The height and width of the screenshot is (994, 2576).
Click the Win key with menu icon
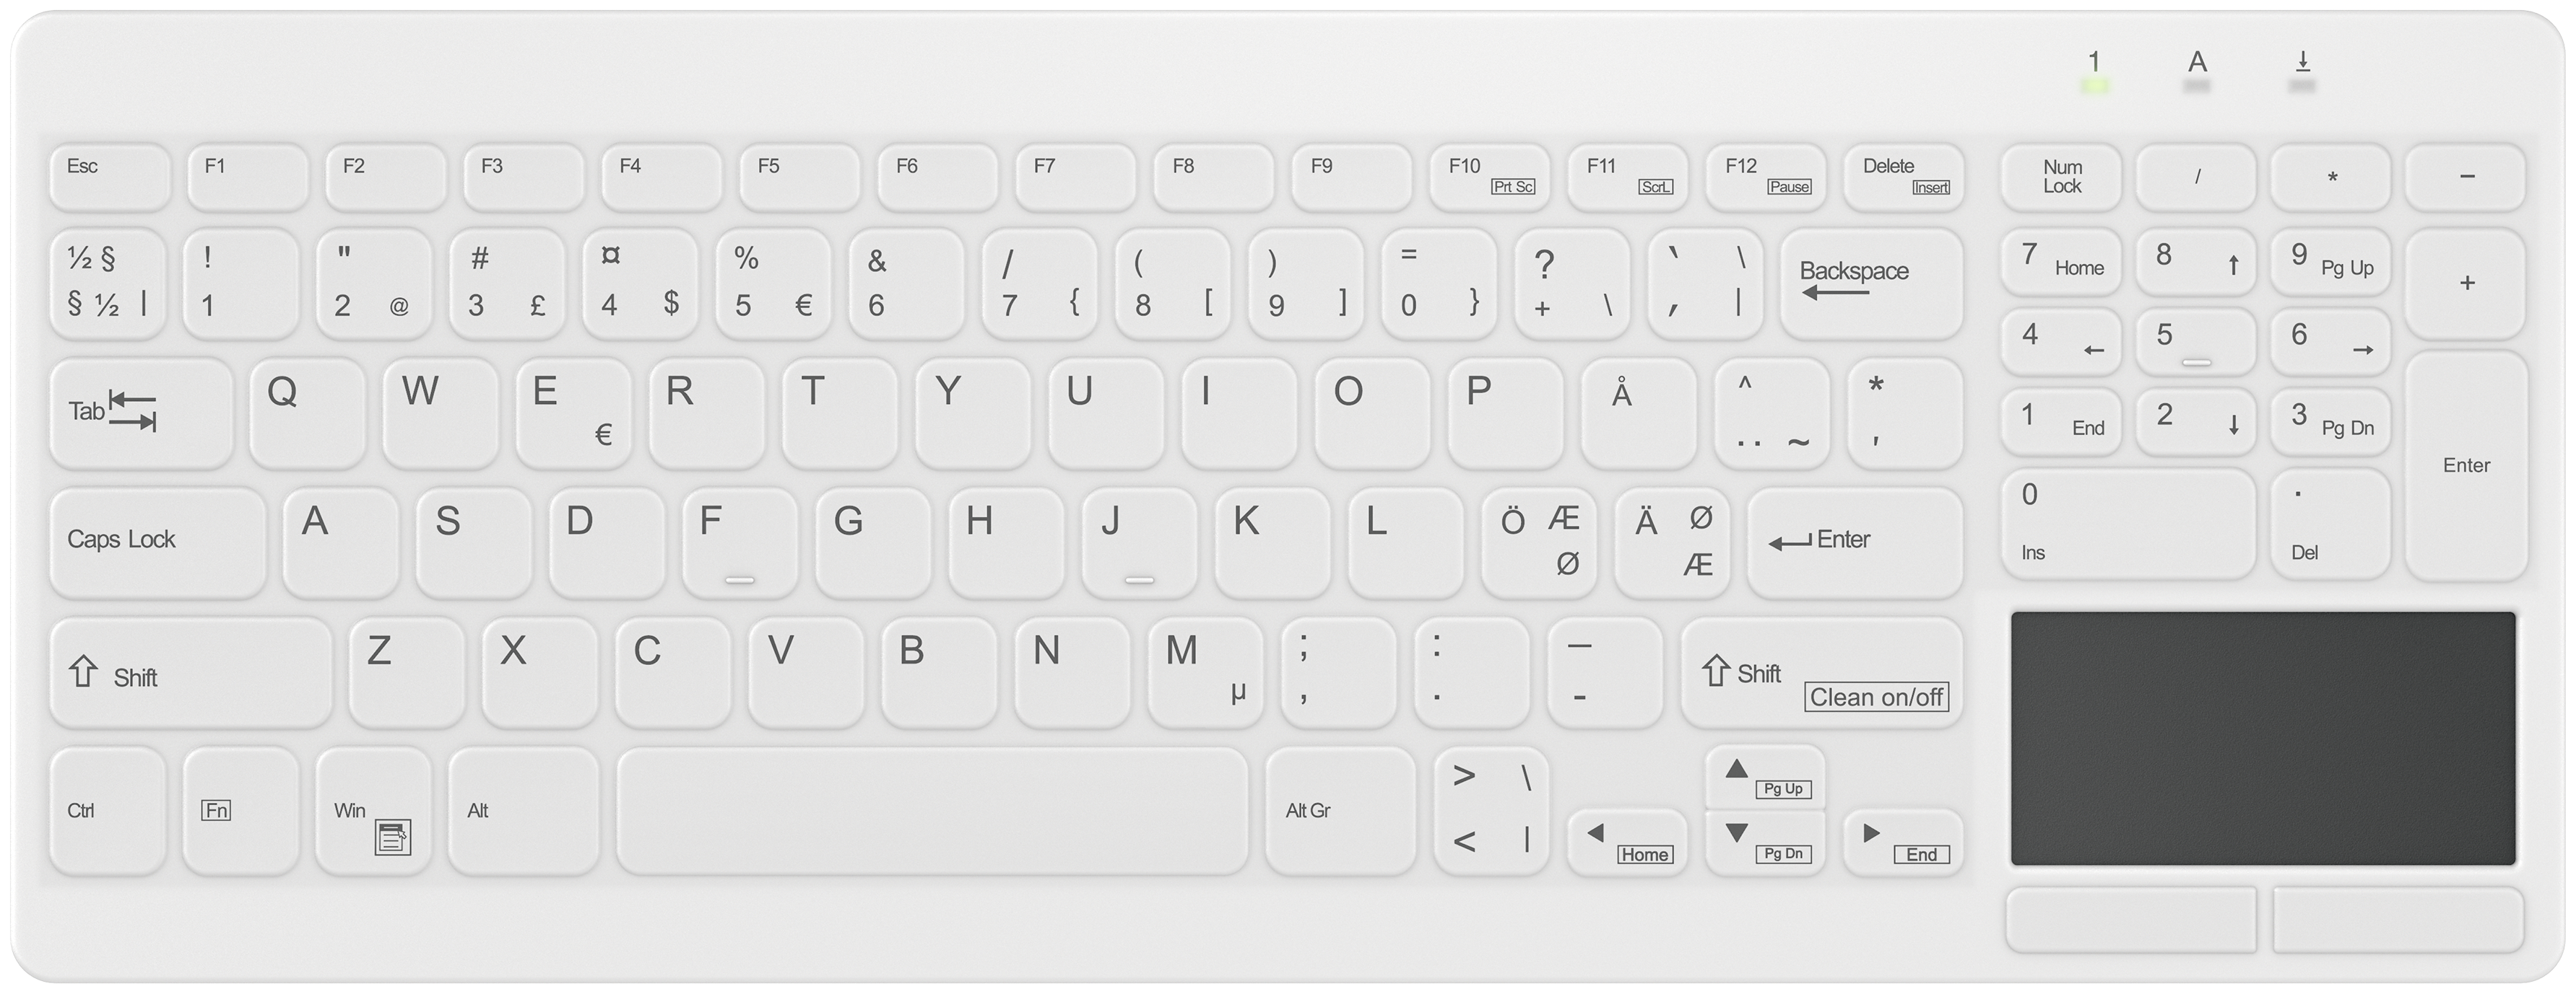(x=373, y=812)
